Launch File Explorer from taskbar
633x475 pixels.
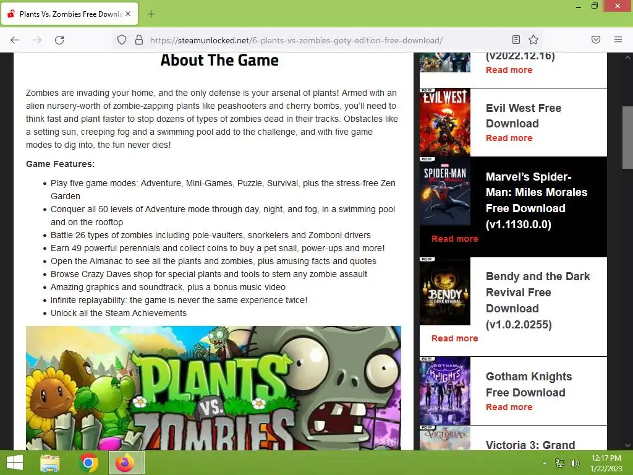pyautogui.click(x=50, y=463)
